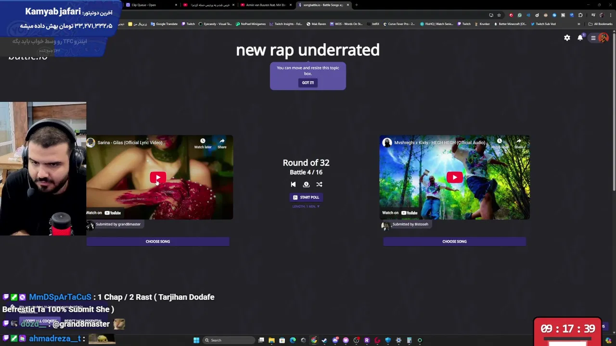616x346 pixels.
Task: Open Mak Raven bookmark
Action: (316, 24)
